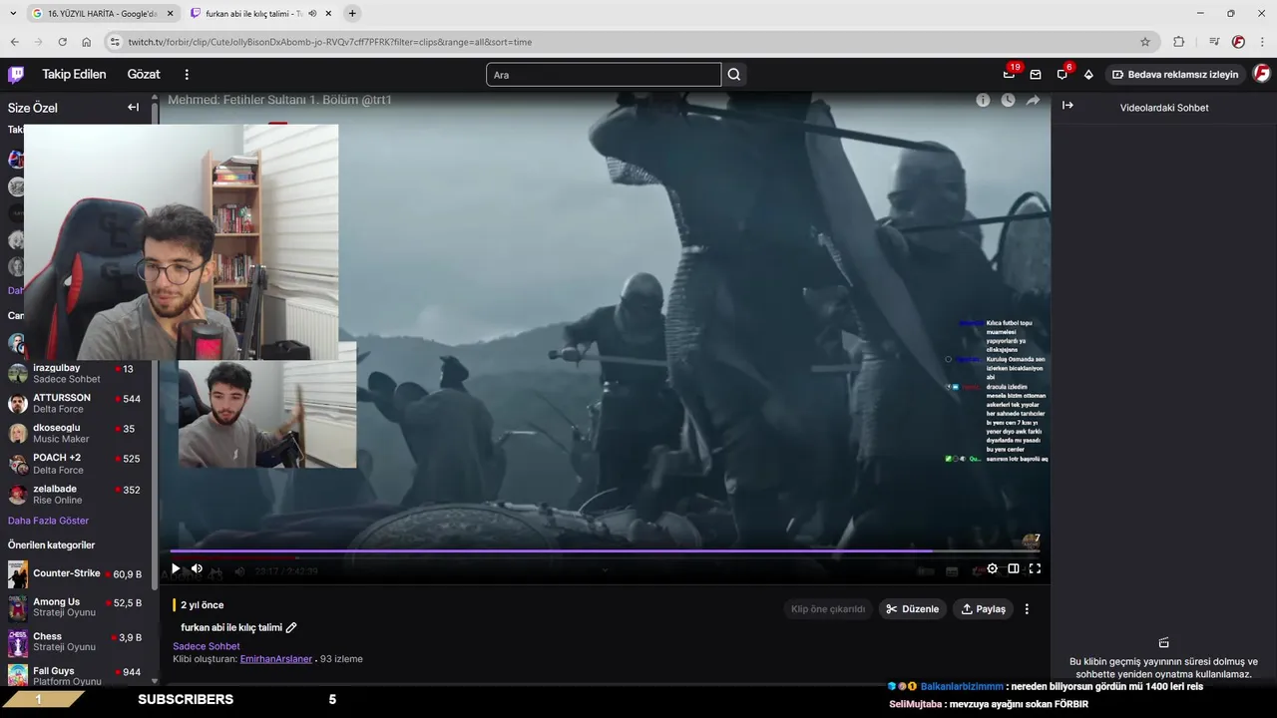Open the Bits diamond icon
The image size is (1277, 718).
[x=1088, y=75]
